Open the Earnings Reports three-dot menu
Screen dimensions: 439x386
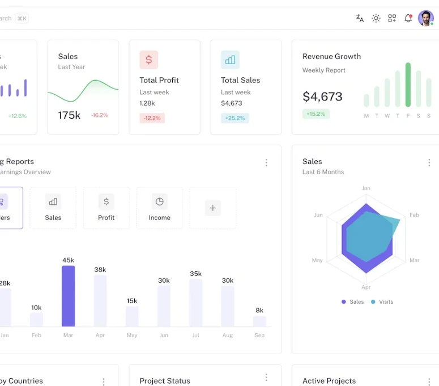point(266,163)
